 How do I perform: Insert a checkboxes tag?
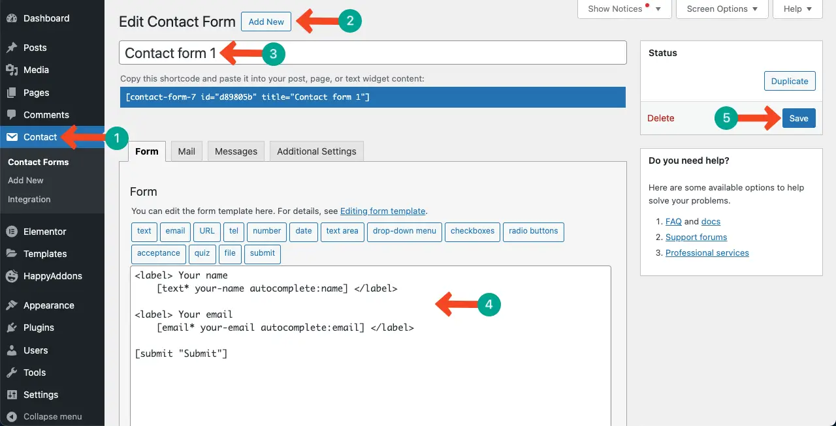tap(473, 232)
